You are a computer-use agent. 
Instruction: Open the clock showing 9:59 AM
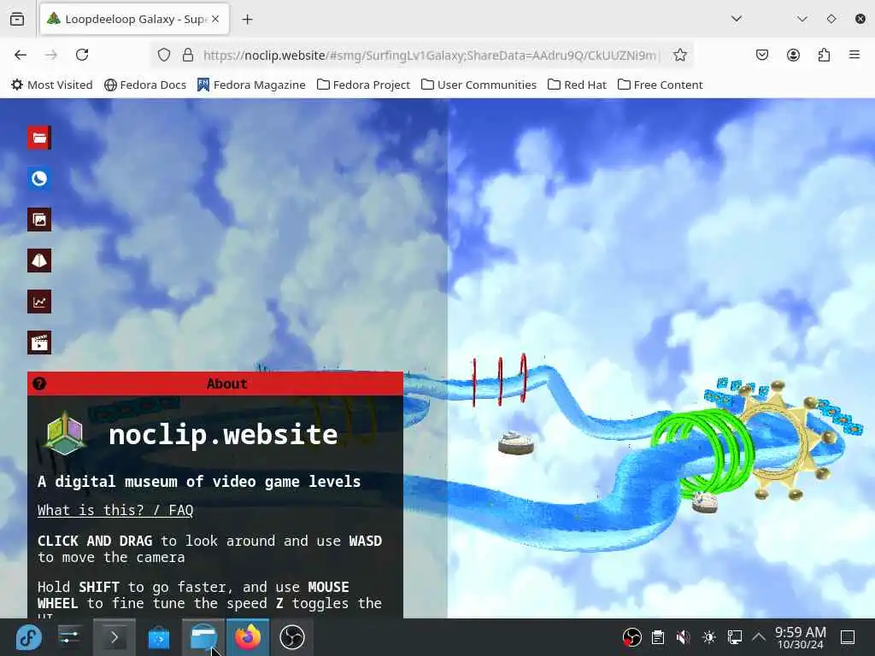tap(800, 637)
